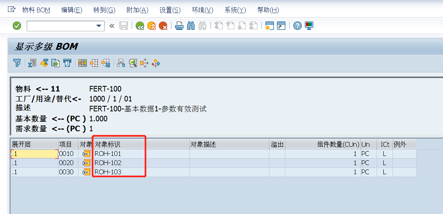Print the BOM list with printer icon
The height and width of the screenshot is (214, 443).
(179, 26)
